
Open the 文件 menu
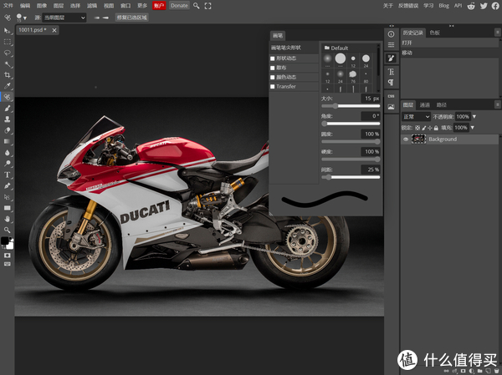(x=9, y=5)
